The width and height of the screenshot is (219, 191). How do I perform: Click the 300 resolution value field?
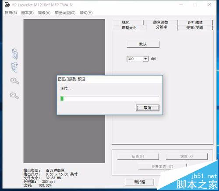[135, 59]
